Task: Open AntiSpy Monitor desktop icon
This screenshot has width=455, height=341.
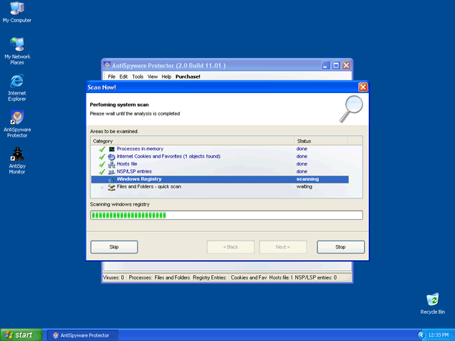Action: pyautogui.click(x=16, y=155)
